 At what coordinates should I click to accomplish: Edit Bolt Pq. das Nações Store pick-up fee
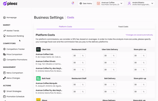coord(137,92)
